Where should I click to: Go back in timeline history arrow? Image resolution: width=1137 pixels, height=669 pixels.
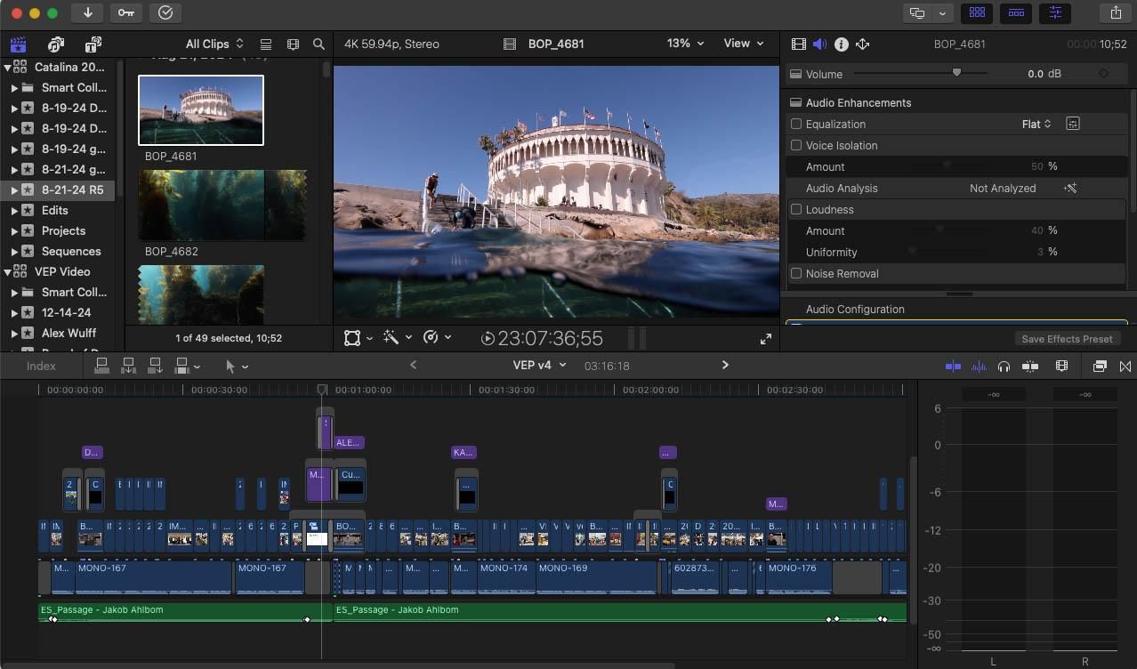[x=413, y=365]
